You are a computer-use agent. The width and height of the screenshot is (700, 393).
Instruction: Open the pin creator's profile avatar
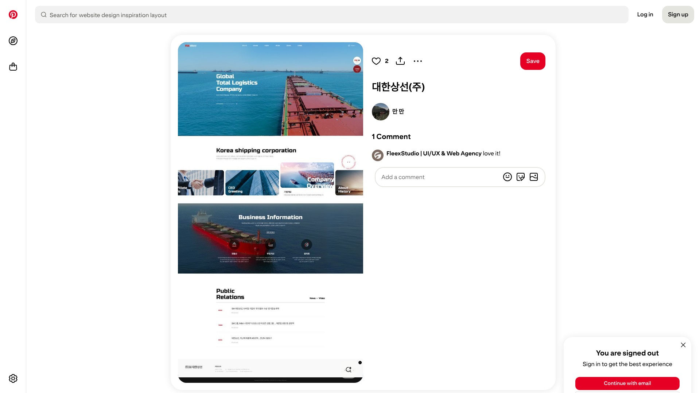pos(381,112)
